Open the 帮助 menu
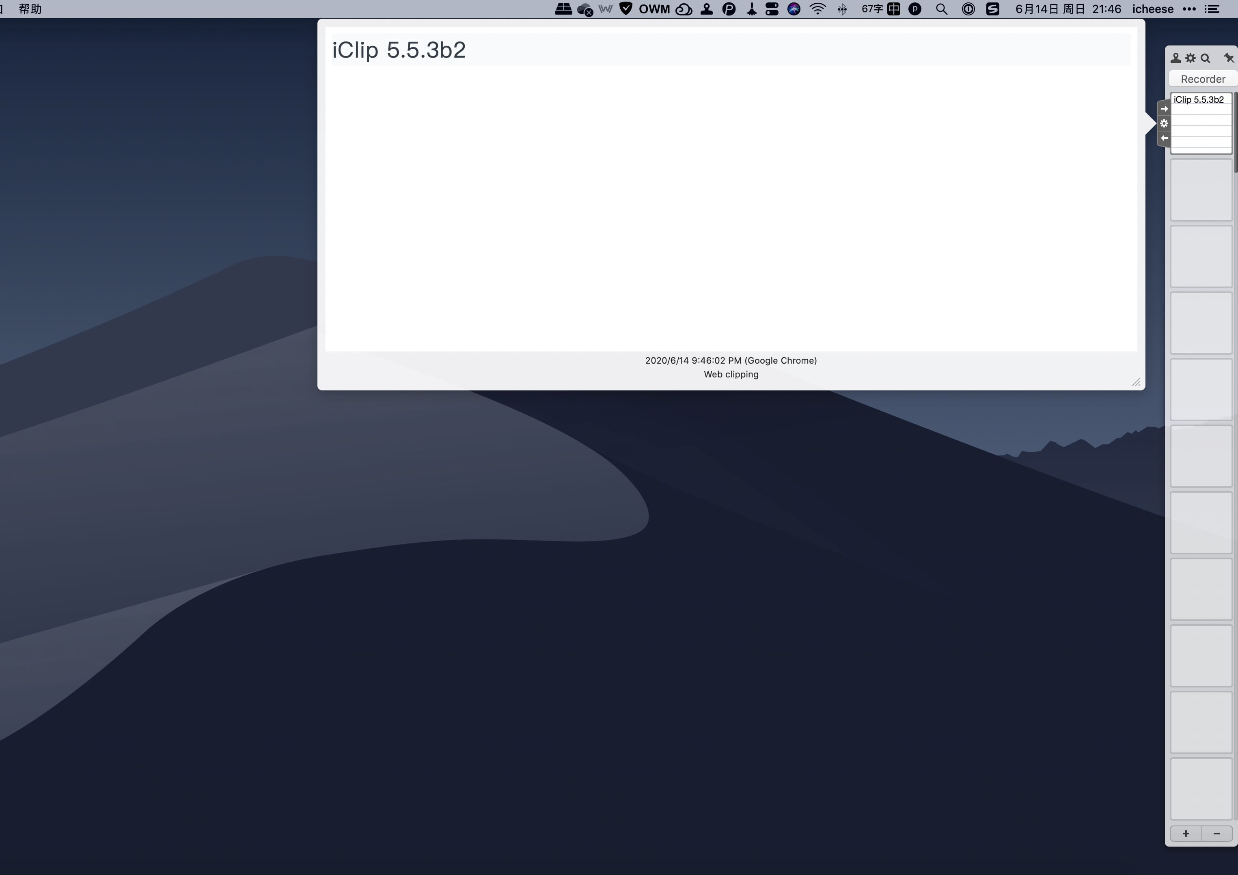 click(30, 9)
